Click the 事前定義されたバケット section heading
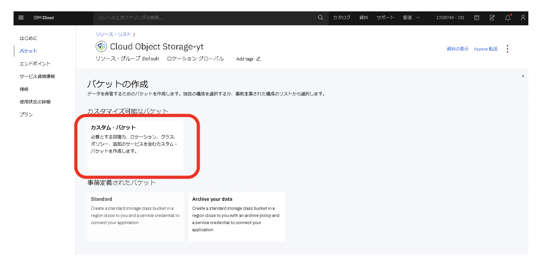This screenshot has height=270, width=549. [122, 183]
